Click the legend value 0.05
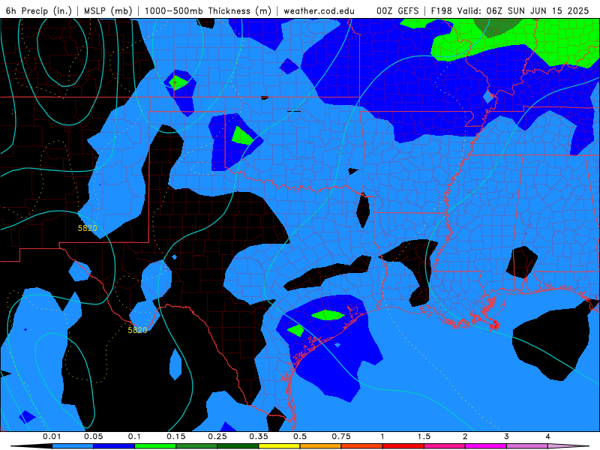Viewport: 600px width, 450px height. point(93,436)
